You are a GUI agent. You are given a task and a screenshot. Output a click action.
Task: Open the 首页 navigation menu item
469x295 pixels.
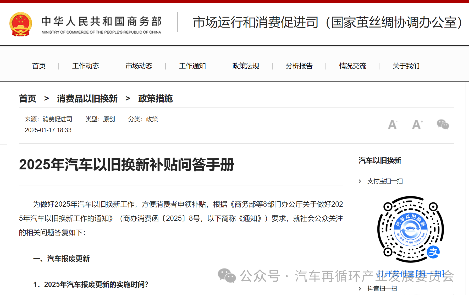pos(39,66)
